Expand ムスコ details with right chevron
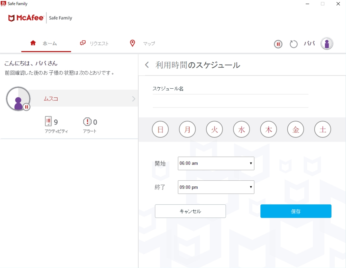This screenshot has height=268, width=346. pyautogui.click(x=134, y=98)
